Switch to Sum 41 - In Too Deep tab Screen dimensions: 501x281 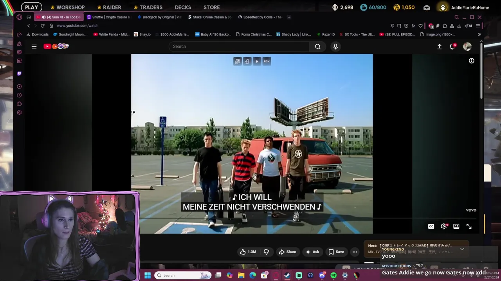point(59,17)
